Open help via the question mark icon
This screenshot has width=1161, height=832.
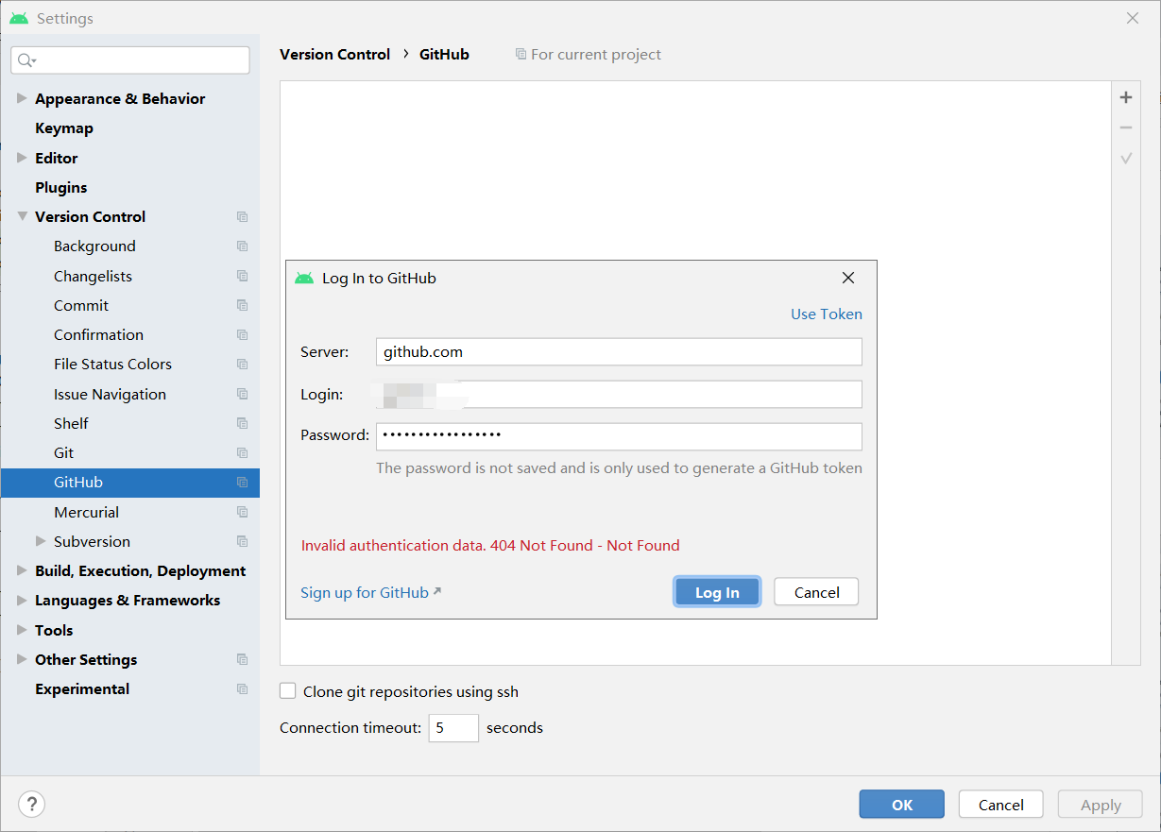31,804
